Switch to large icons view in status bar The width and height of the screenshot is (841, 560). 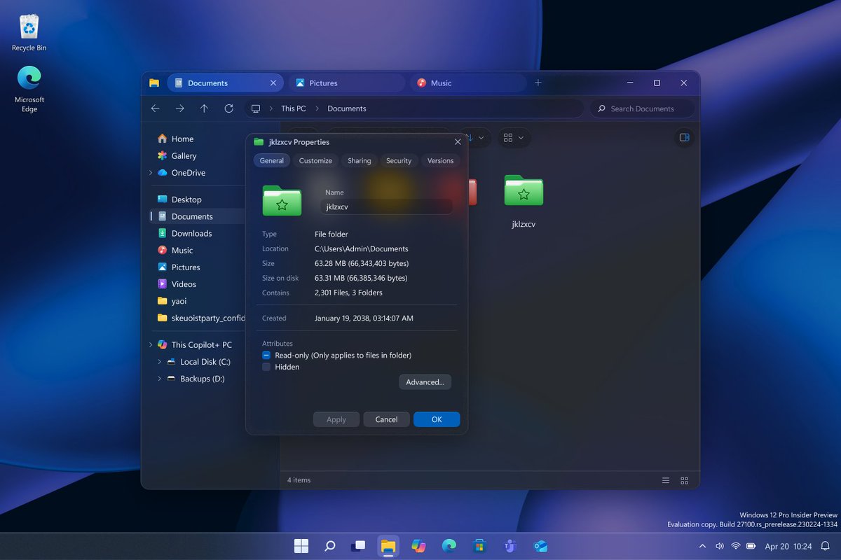point(685,480)
